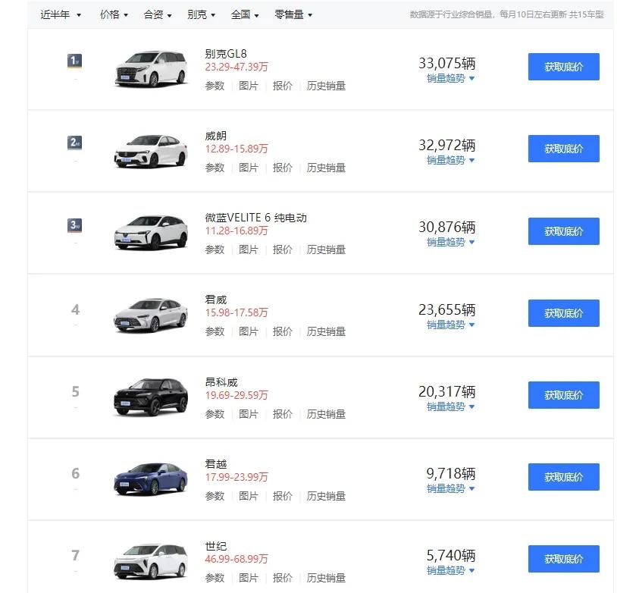Open the blue 君越 car image

151,479
